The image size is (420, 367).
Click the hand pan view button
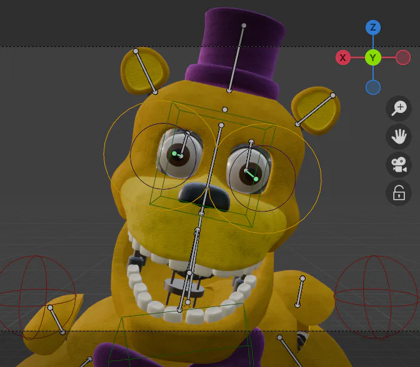399,137
